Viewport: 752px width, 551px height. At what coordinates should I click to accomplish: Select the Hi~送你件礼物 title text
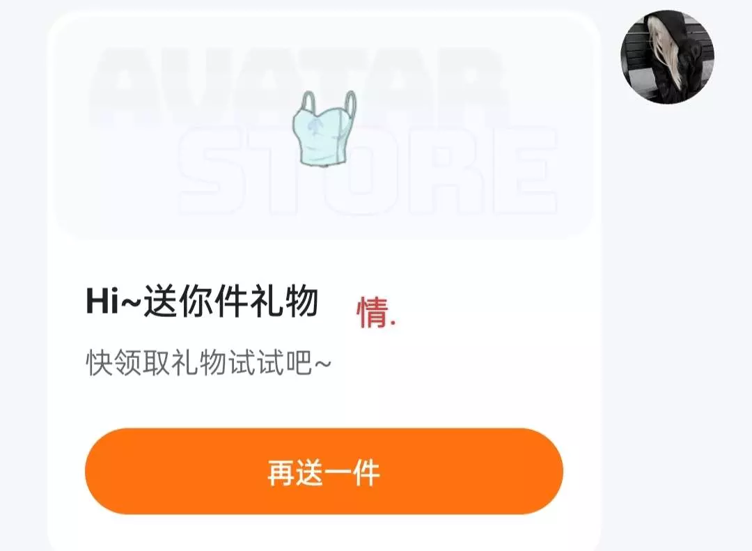[x=202, y=302]
